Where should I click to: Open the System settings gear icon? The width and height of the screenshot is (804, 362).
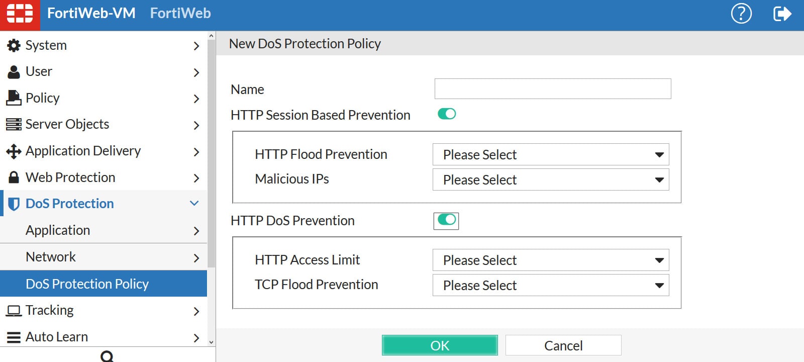pos(14,45)
